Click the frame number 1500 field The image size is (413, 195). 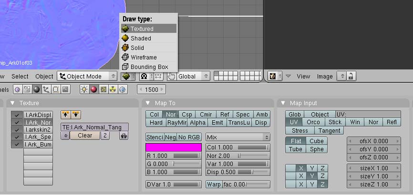coord(151,89)
